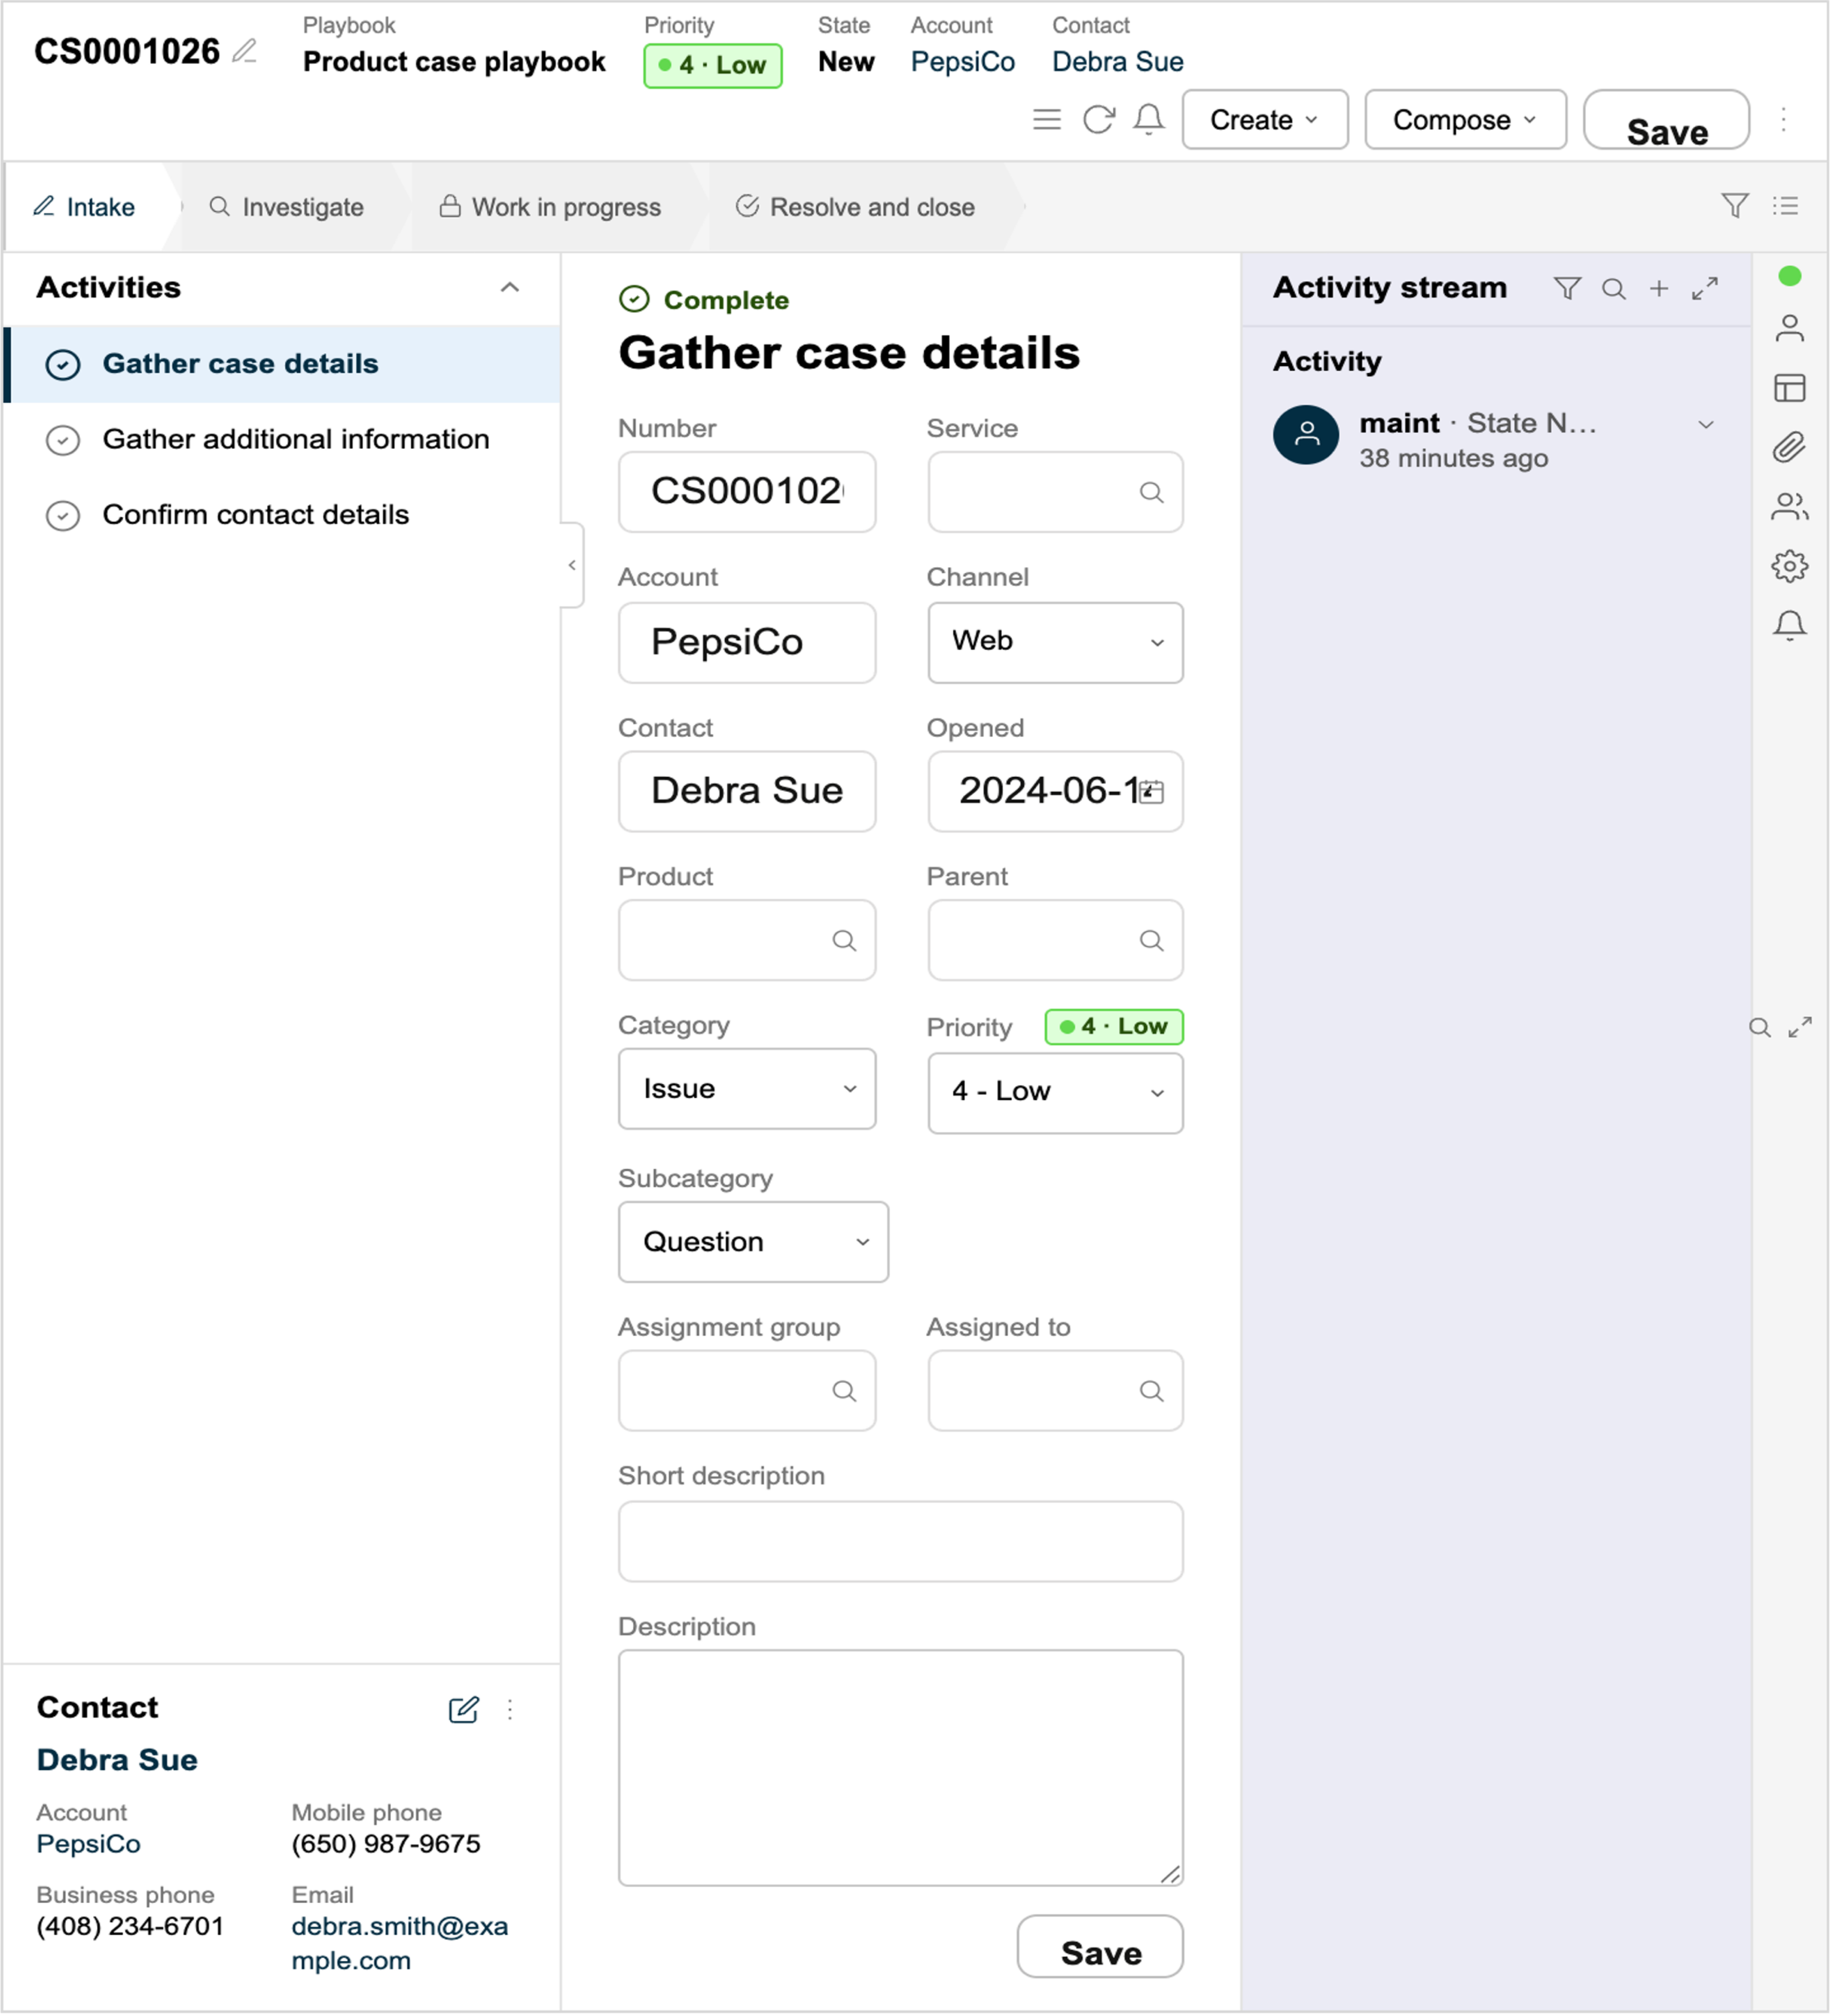Click the Description text area
The image size is (1831, 2016).
(x=901, y=1769)
